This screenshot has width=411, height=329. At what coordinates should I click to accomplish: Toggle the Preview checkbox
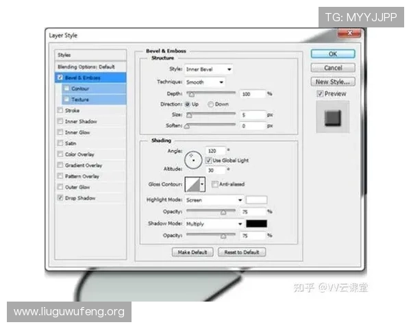[x=320, y=94]
